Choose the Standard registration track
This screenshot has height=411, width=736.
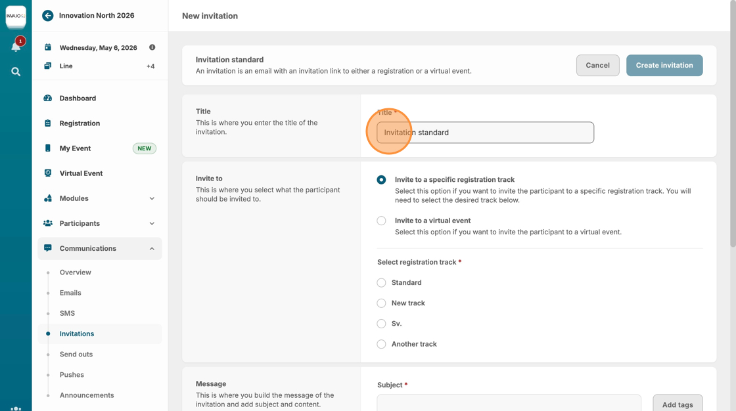coord(381,283)
